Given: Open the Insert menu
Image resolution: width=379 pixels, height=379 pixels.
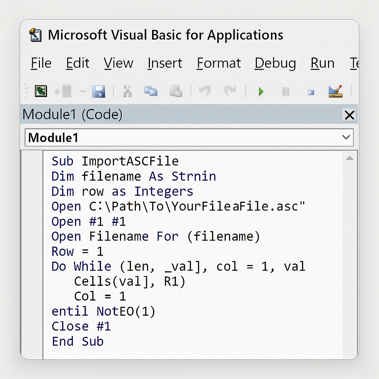Looking at the screenshot, I should pos(165,63).
